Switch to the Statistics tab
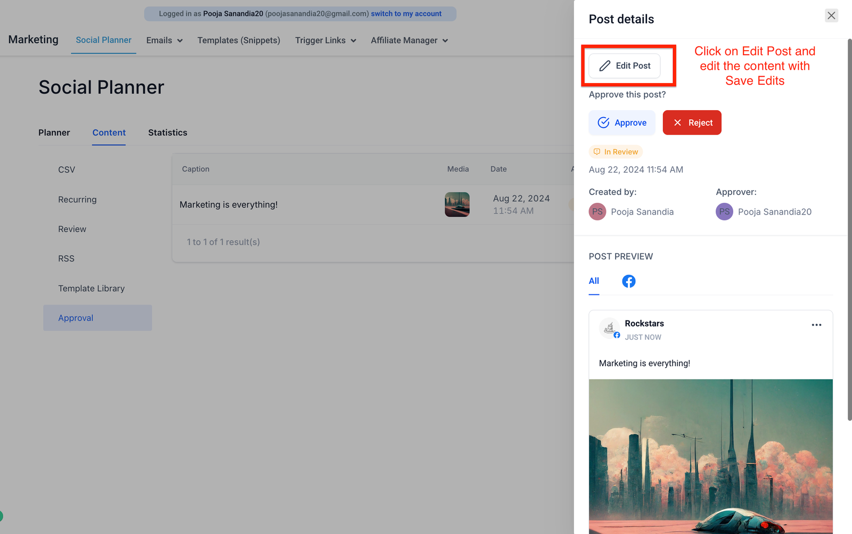852x534 pixels. tap(168, 133)
